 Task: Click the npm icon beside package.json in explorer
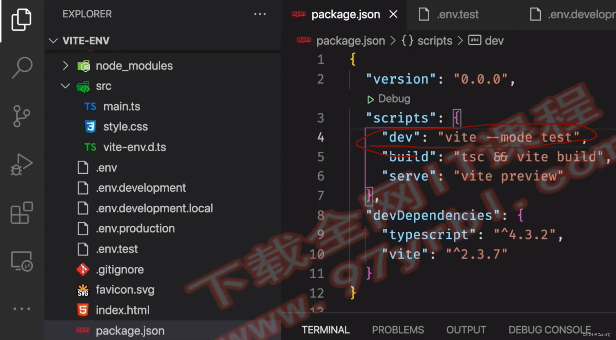[83, 330]
